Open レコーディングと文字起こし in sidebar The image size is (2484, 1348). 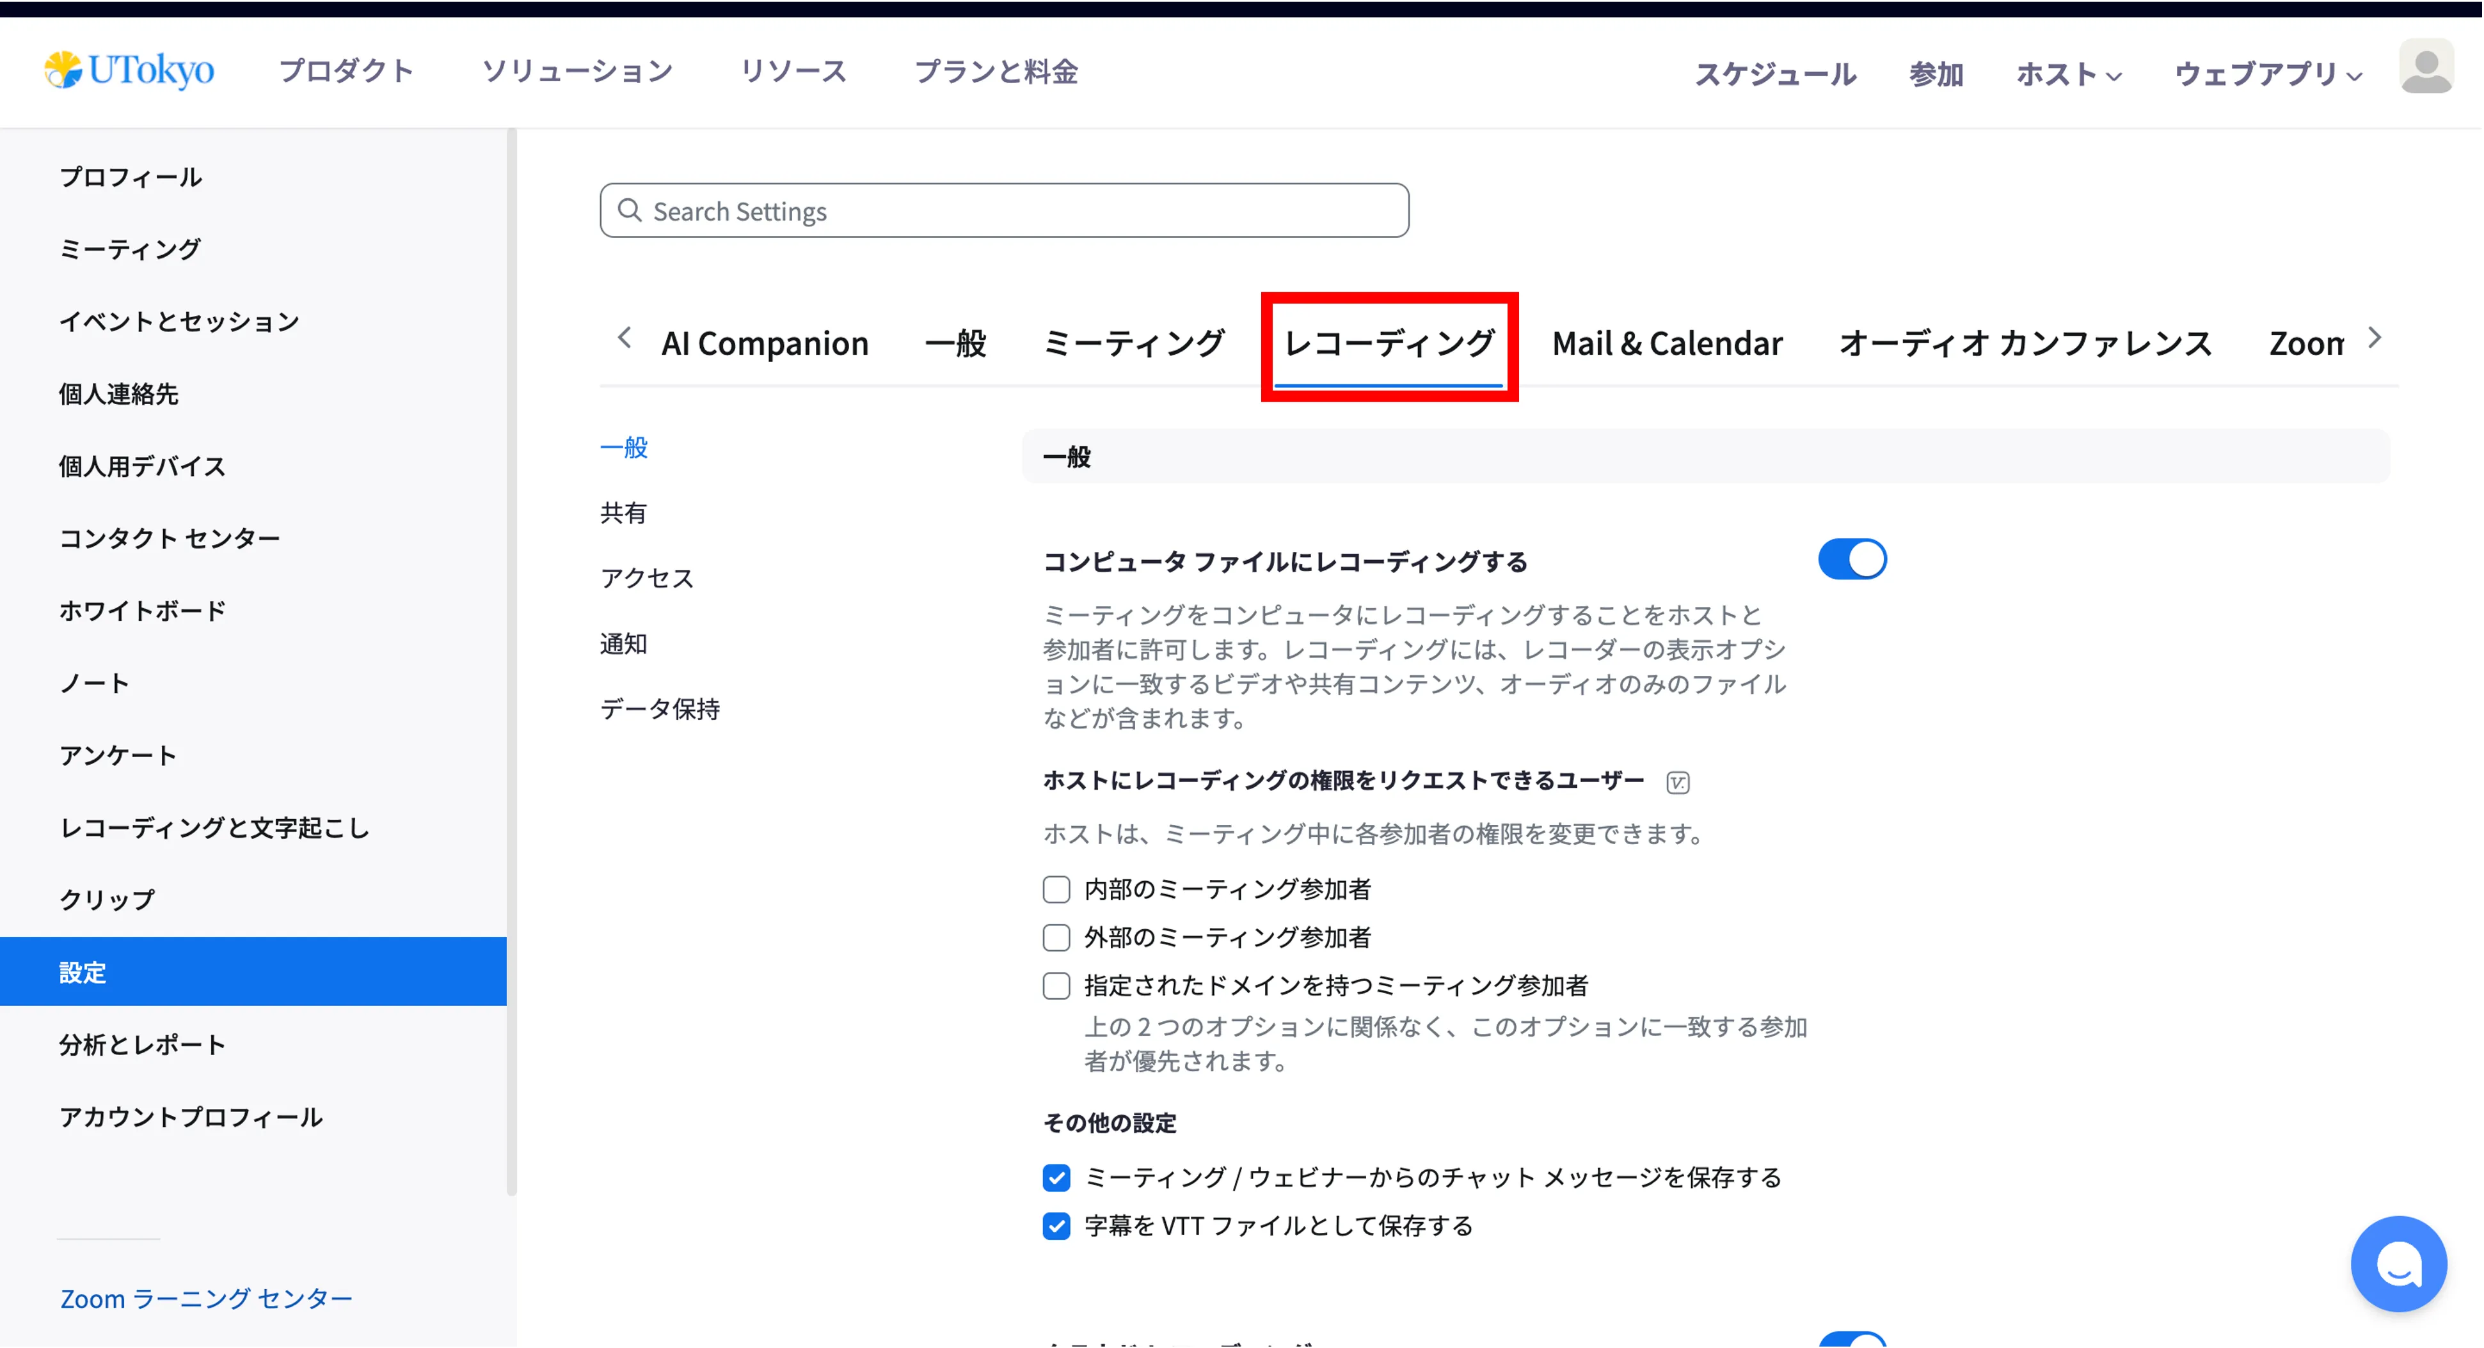click(x=214, y=827)
